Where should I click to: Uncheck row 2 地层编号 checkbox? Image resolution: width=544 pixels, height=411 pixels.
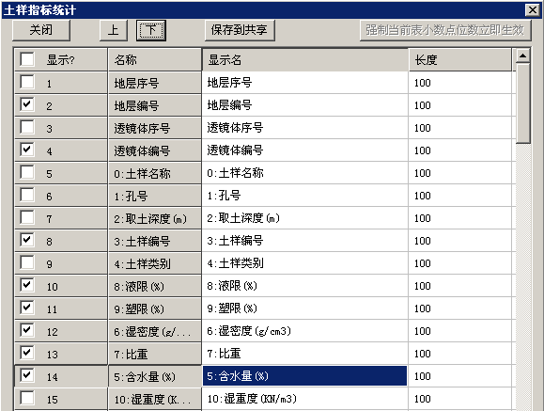(x=27, y=104)
